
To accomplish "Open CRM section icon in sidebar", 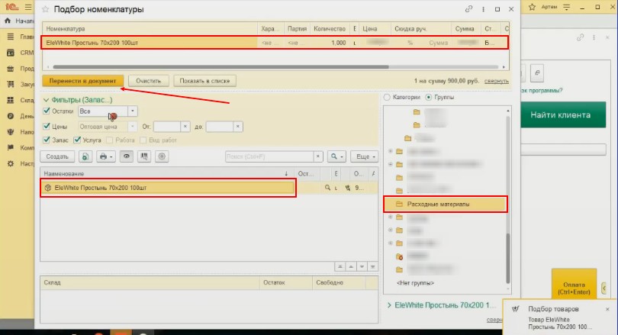I will (11, 53).
